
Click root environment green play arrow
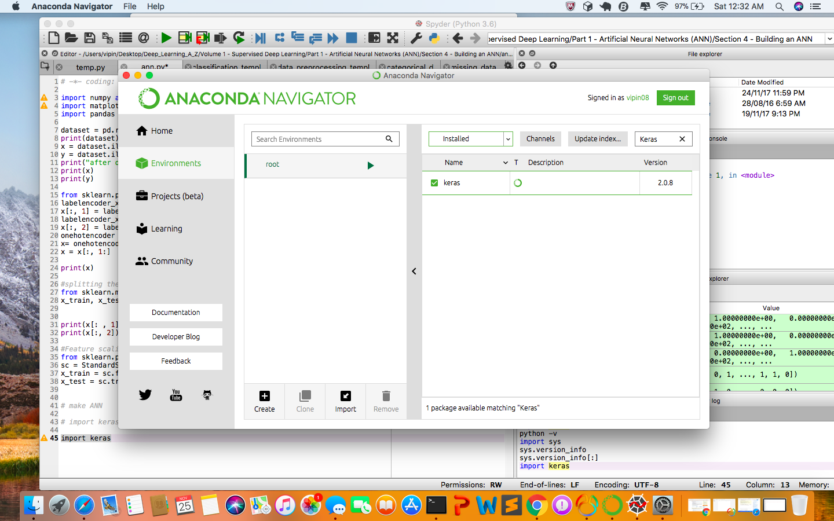(x=371, y=166)
